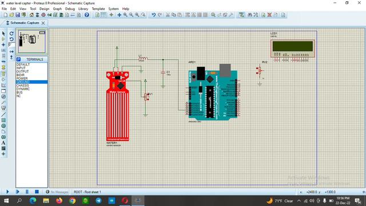
Task: Choose the Graph Mode tool
Action: coord(3,85)
